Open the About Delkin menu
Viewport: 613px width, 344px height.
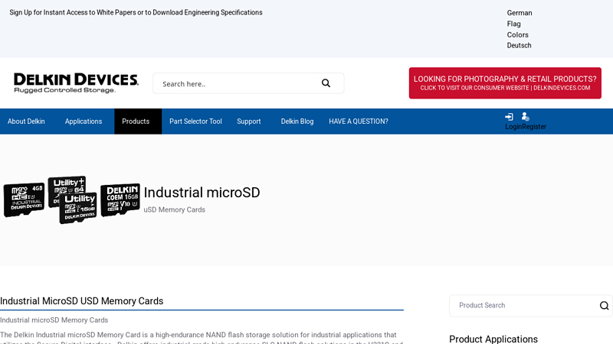tap(26, 122)
